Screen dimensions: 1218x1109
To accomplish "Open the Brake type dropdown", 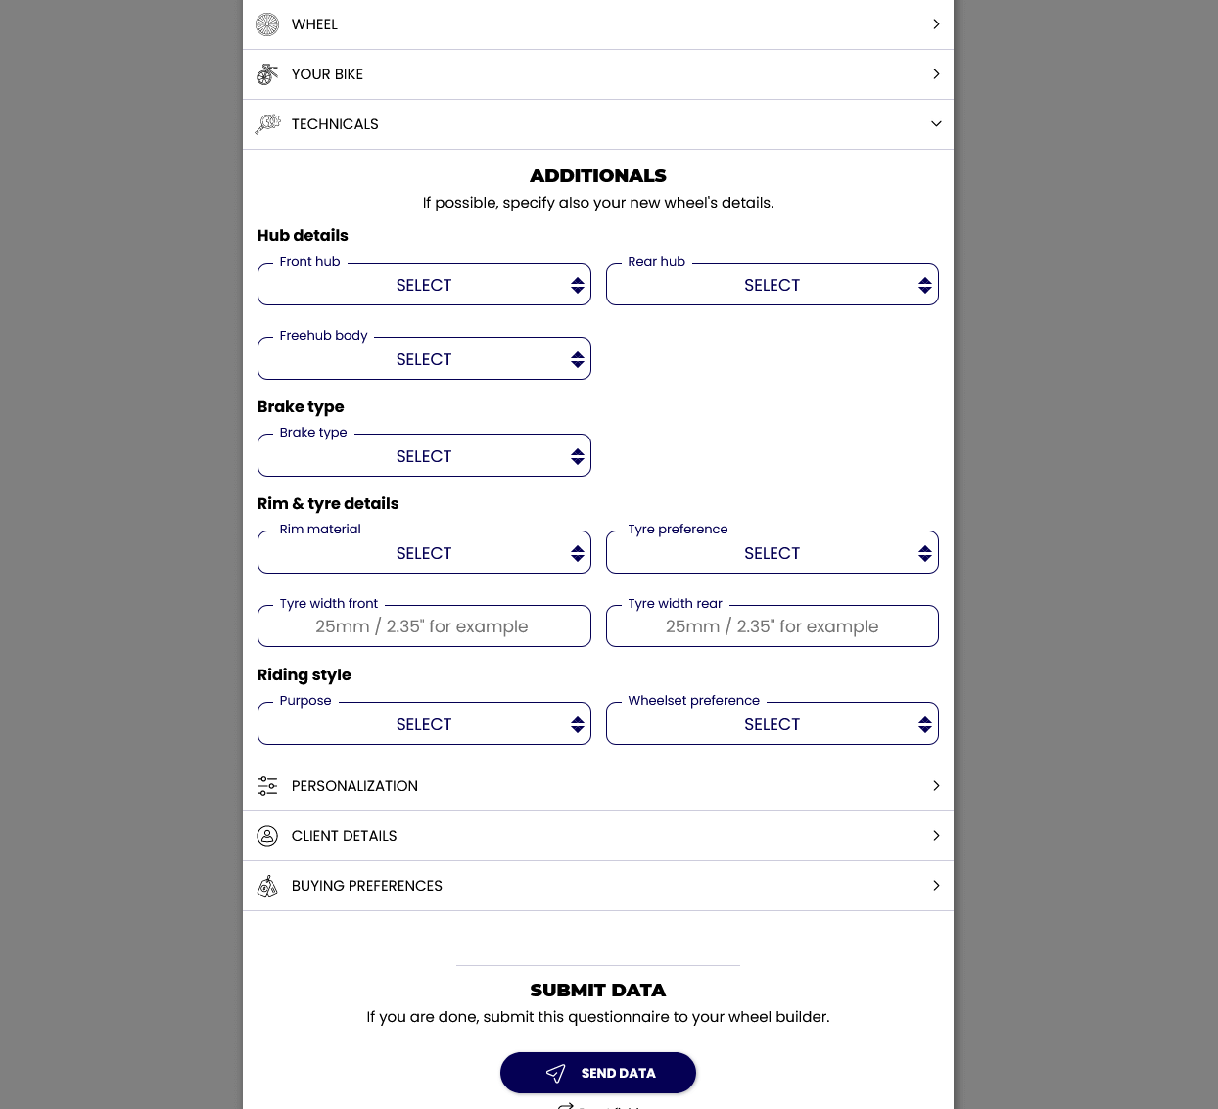I will [424, 455].
